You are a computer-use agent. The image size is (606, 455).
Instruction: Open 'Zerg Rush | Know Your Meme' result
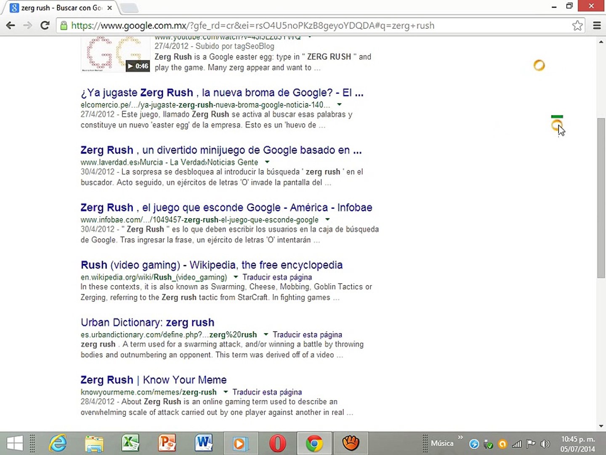point(154,380)
